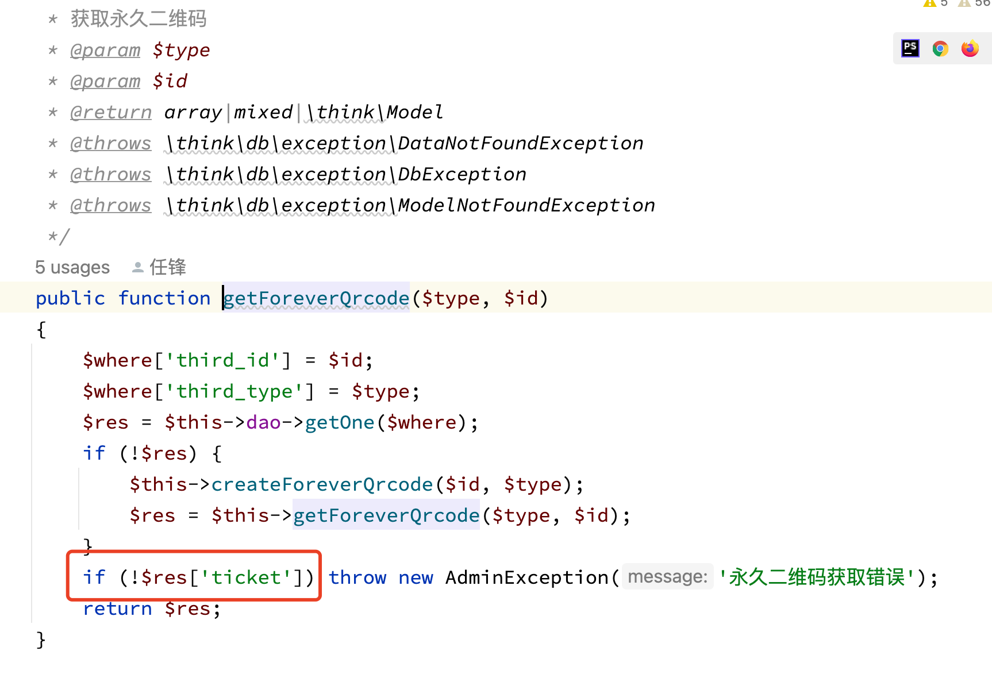Viewport: 992px width, 678px height.
Task: Click the AdminException class name
Action: pyautogui.click(x=527, y=577)
